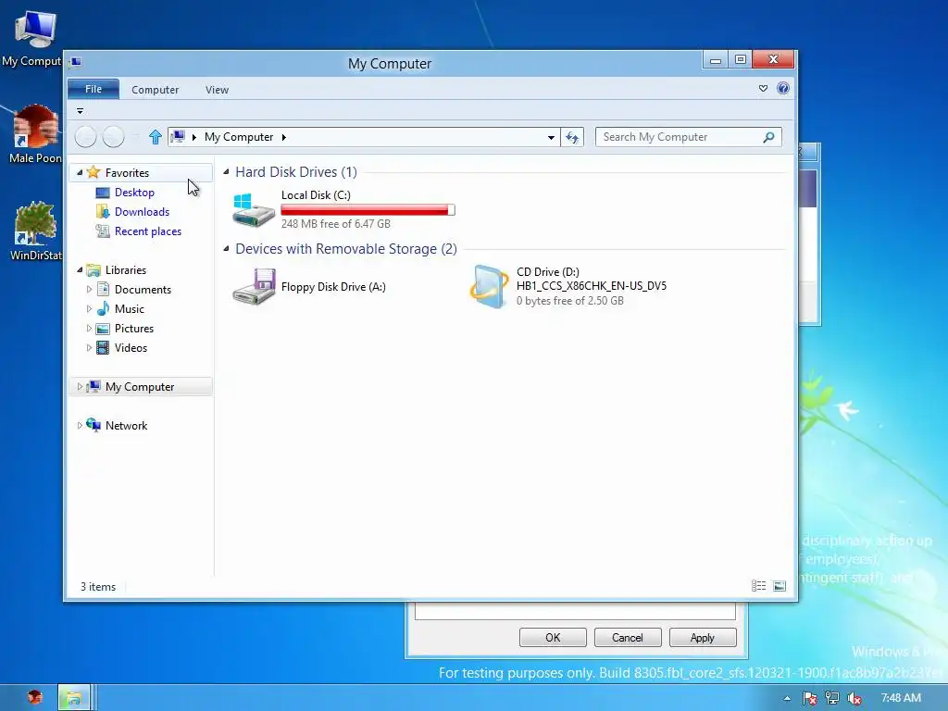Open the View ribbon tab
Image resolution: width=948 pixels, height=711 pixels.
(217, 90)
